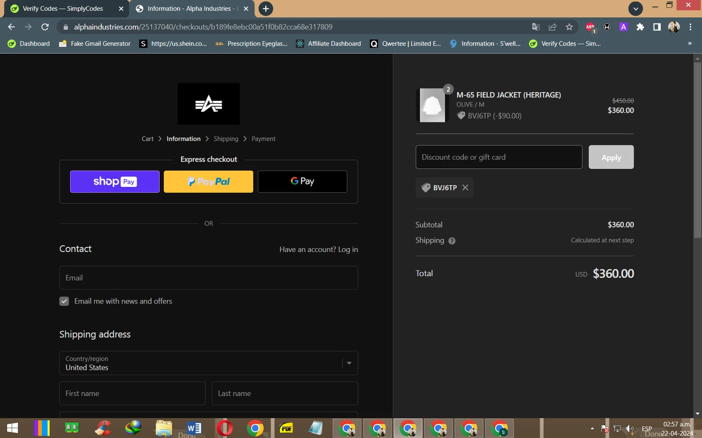Screen dimensions: 702x438
Task: Follow the Log in link
Action: [348, 250]
